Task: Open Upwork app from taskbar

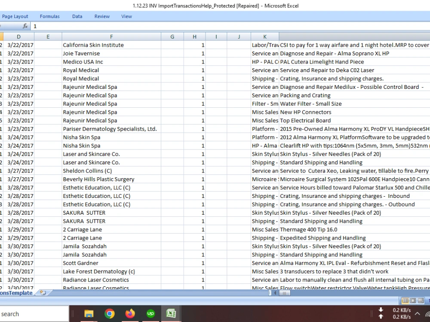Action: click(150, 313)
